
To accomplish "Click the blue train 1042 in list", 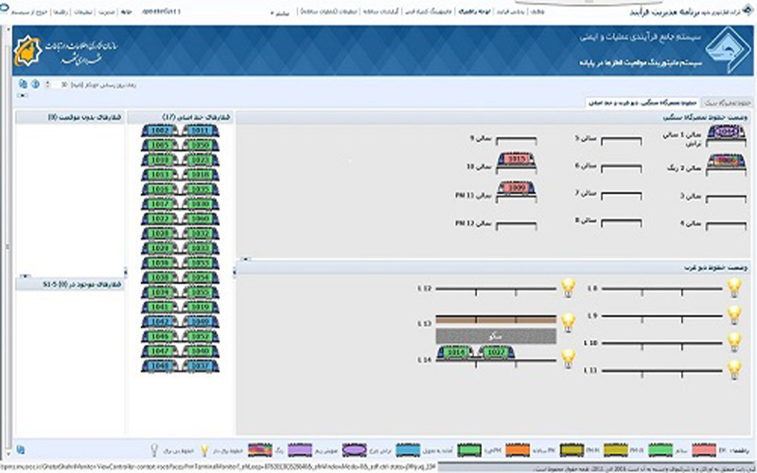I will click(x=160, y=322).
